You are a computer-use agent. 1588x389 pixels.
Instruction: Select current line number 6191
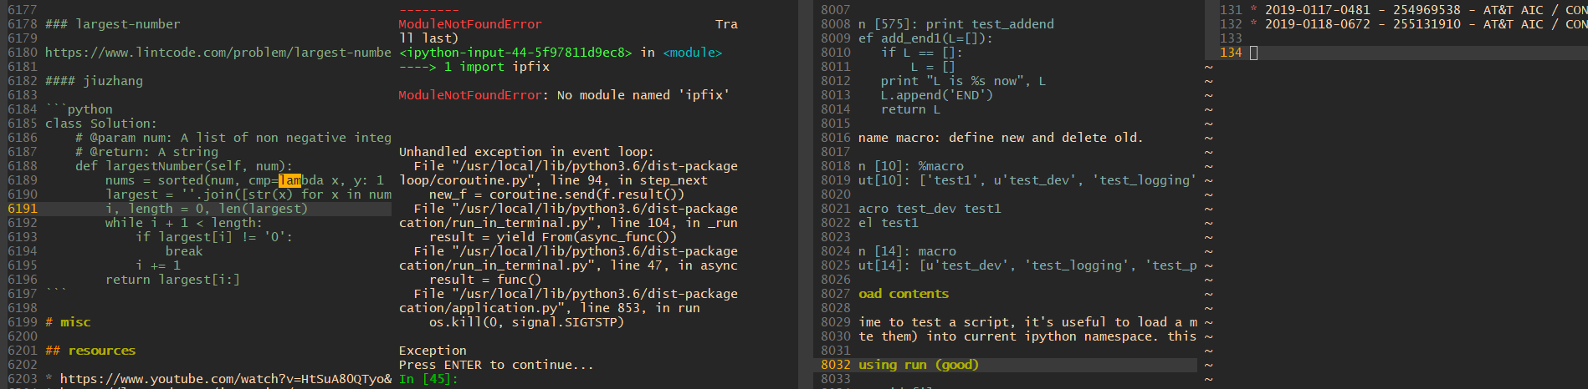pos(23,209)
